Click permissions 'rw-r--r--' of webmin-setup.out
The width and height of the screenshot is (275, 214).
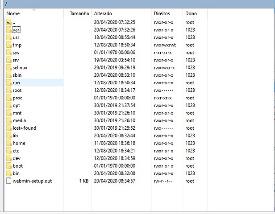[x=163, y=181]
